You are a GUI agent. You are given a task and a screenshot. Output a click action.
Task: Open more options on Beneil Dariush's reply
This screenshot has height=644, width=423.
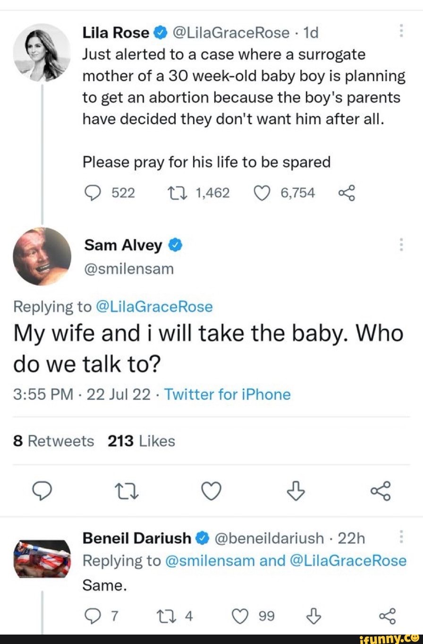click(x=401, y=537)
